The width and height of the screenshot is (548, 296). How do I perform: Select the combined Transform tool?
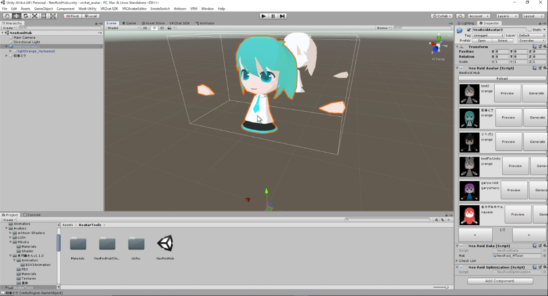click(53, 16)
